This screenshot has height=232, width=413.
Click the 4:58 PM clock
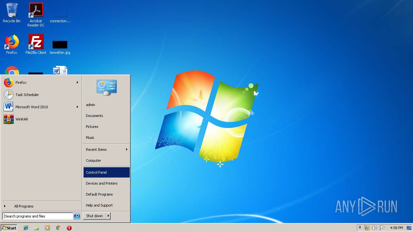(396, 228)
